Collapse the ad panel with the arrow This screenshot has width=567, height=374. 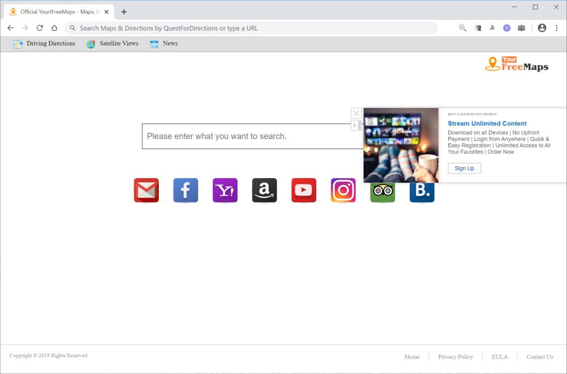point(356,125)
